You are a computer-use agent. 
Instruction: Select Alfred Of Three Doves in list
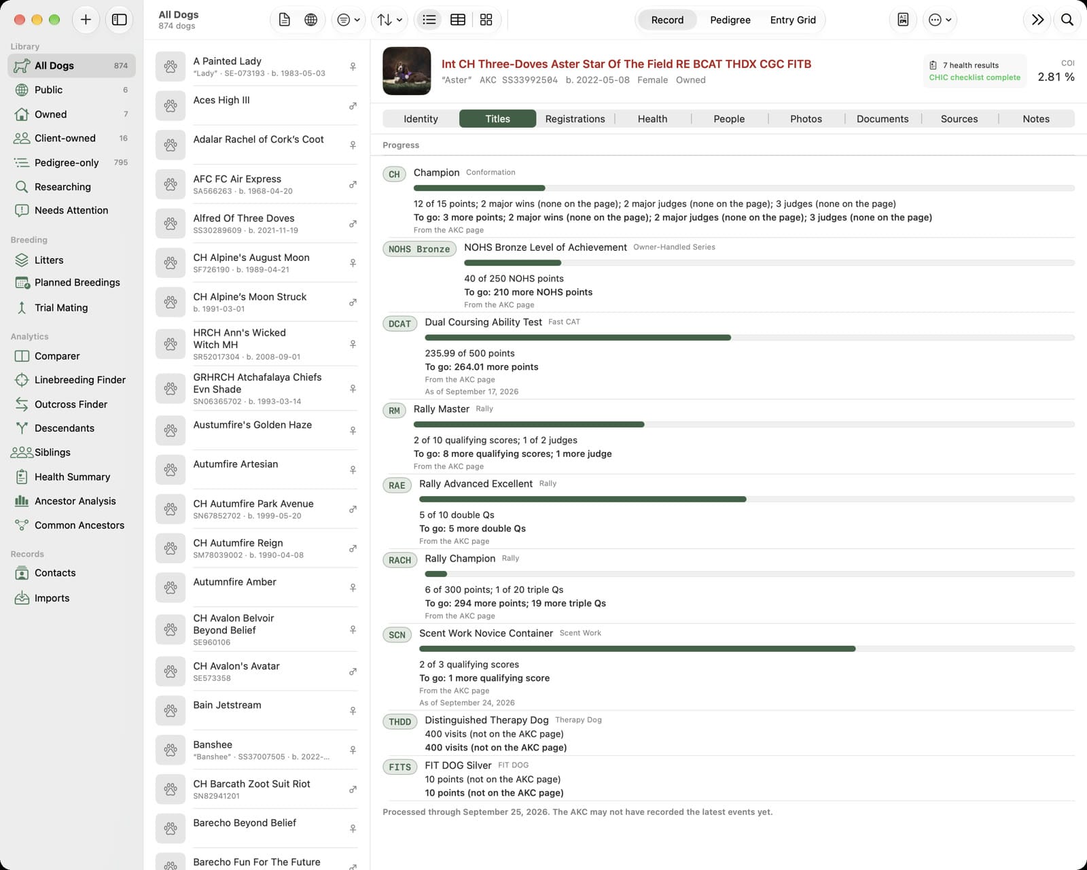click(x=256, y=224)
